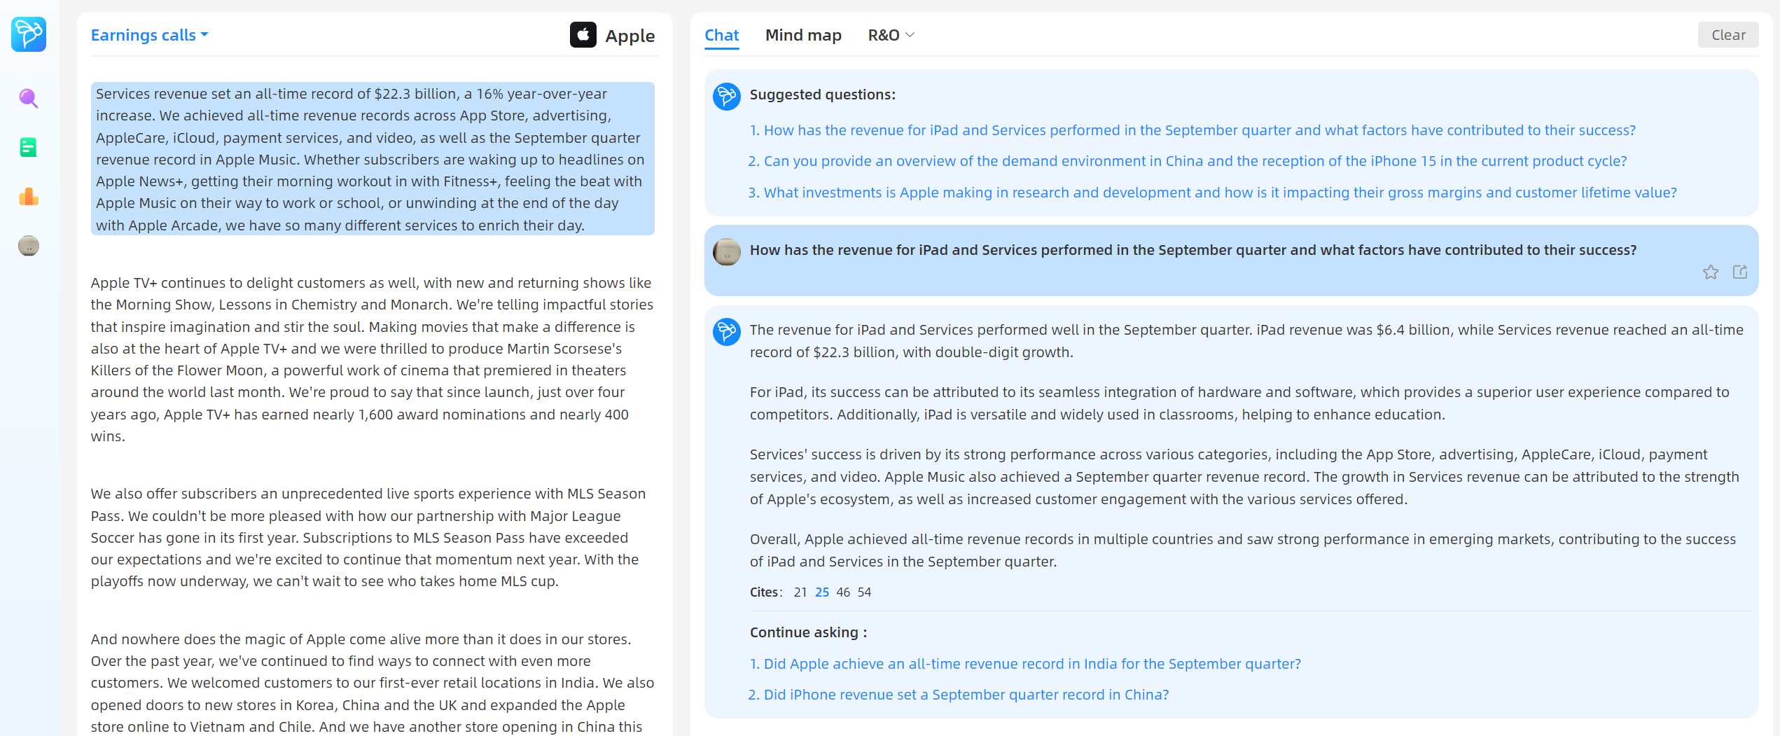The image size is (1780, 736).
Task: Open the search magnifier icon in sidebar
Action: point(29,98)
